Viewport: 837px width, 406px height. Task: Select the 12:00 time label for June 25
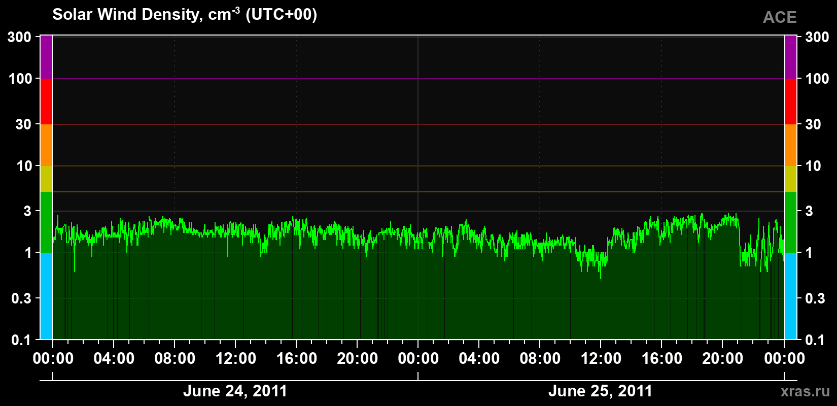point(601,359)
